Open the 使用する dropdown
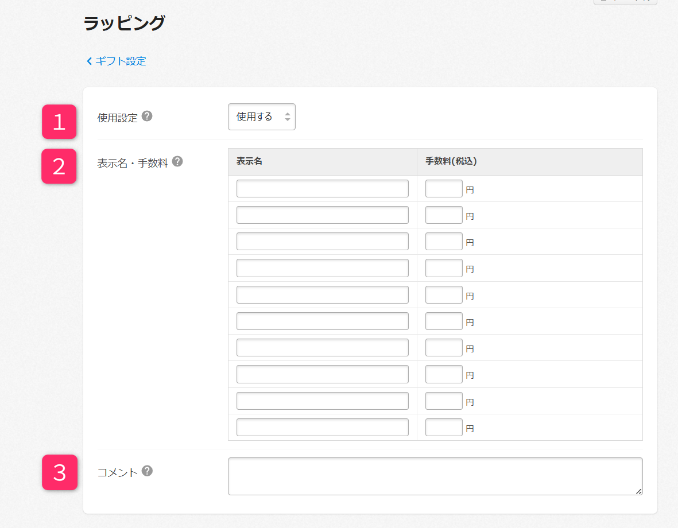Image resolution: width=678 pixels, height=528 pixels. pyautogui.click(x=262, y=117)
